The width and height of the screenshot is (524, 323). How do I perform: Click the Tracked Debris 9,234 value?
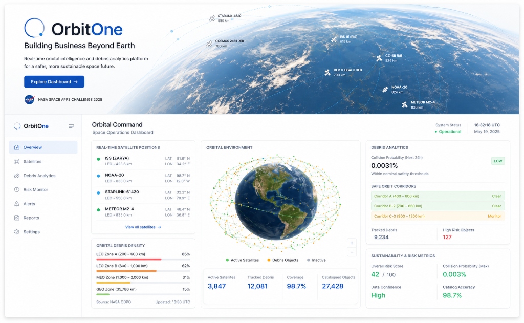[x=381, y=237]
